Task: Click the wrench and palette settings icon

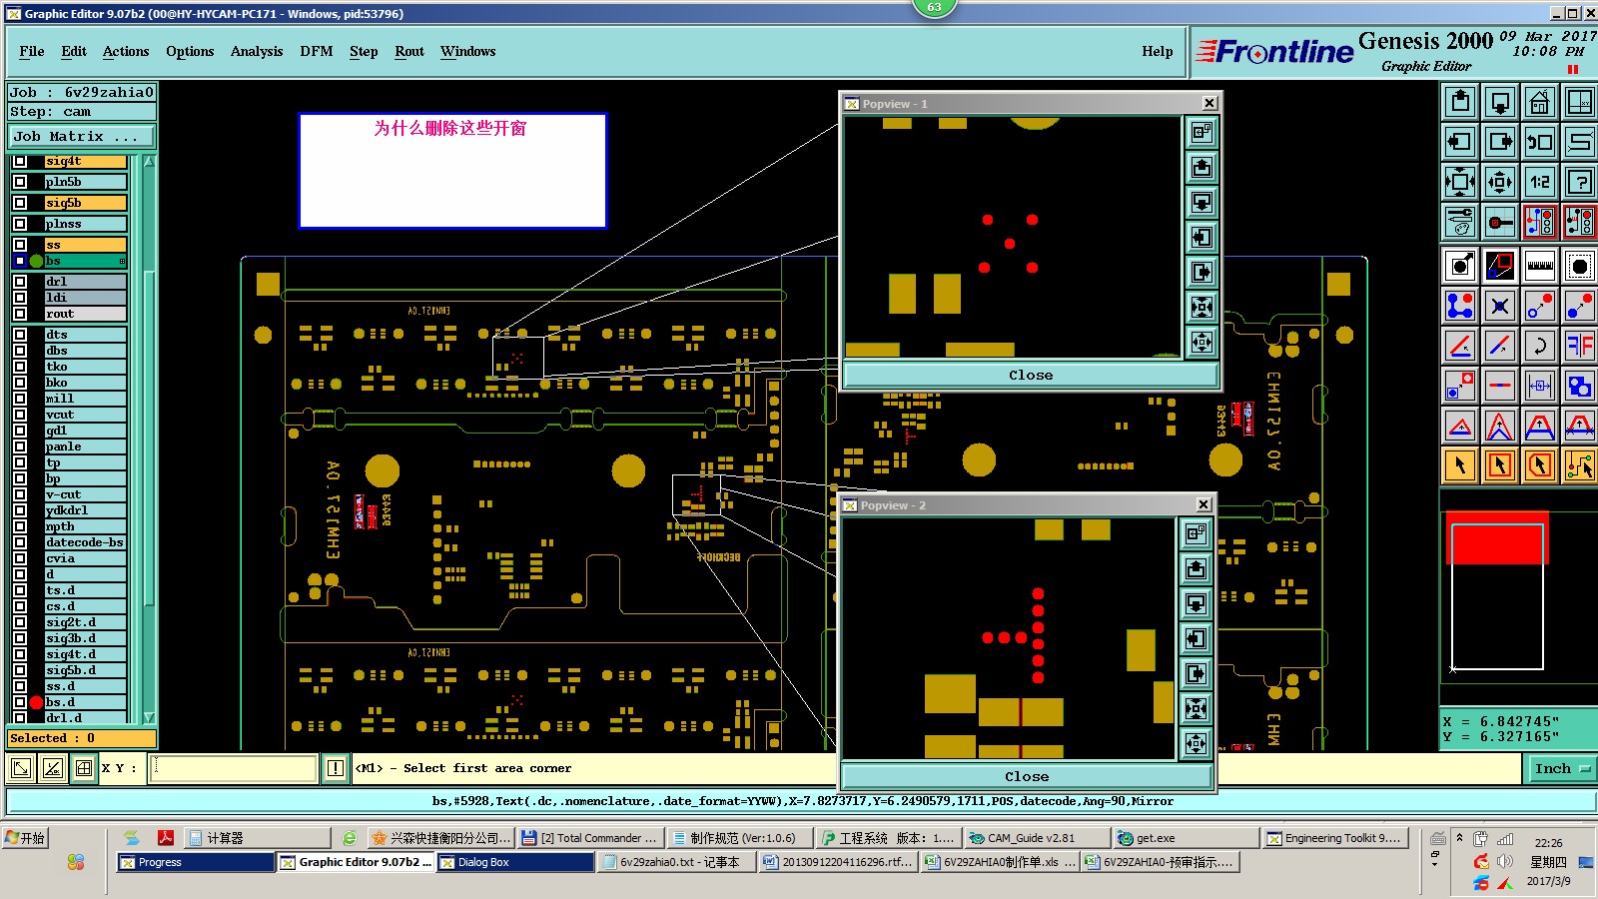Action: point(1459,222)
